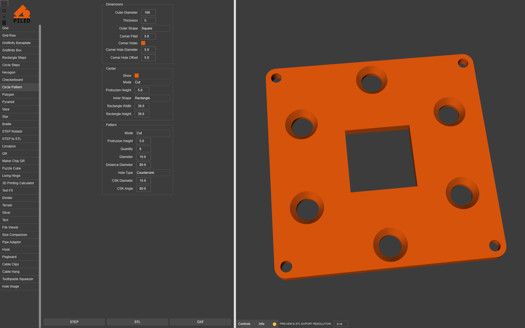Toggle the Center Show checkbox
The height and width of the screenshot is (328, 525).
(136, 76)
